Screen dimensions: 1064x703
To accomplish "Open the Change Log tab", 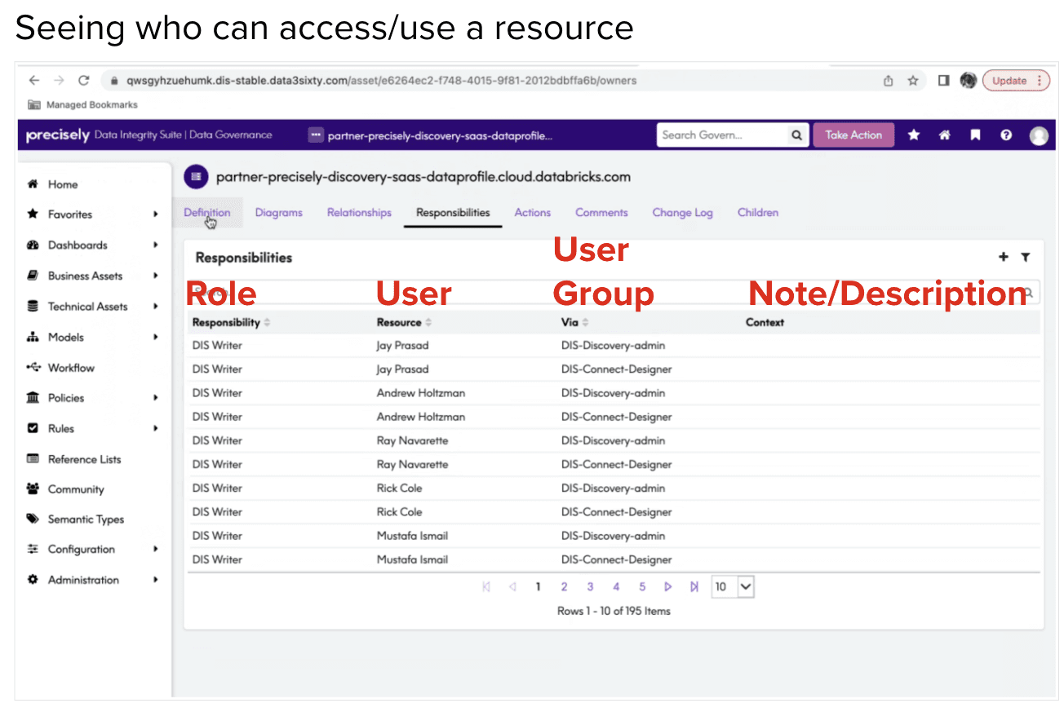I will 683,213.
